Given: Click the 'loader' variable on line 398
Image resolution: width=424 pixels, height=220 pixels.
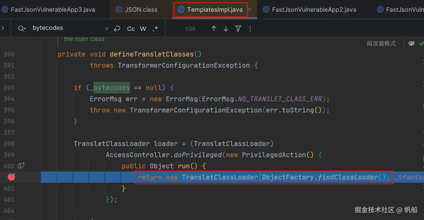Looking at the screenshot, I should (x=166, y=144).
